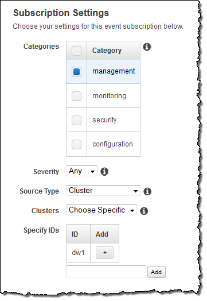Enable the security category checkbox
The width and height of the screenshot is (207, 301).
click(x=76, y=120)
